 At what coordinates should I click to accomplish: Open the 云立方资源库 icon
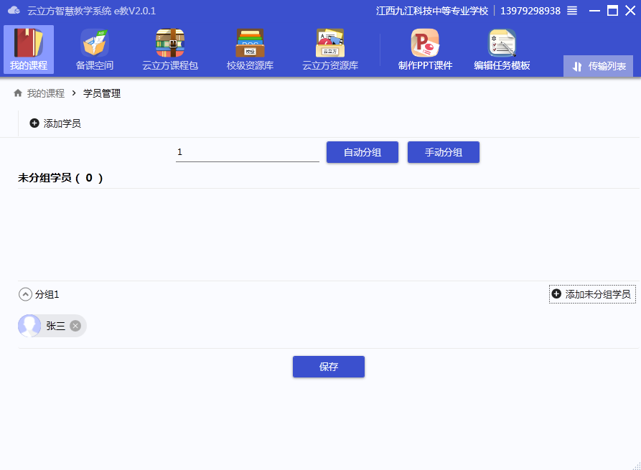[x=330, y=44]
